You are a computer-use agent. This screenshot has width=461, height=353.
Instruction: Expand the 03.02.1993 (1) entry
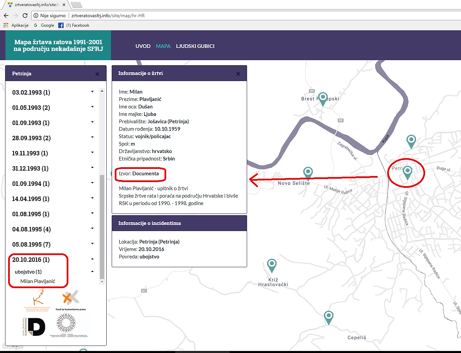(x=92, y=92)
